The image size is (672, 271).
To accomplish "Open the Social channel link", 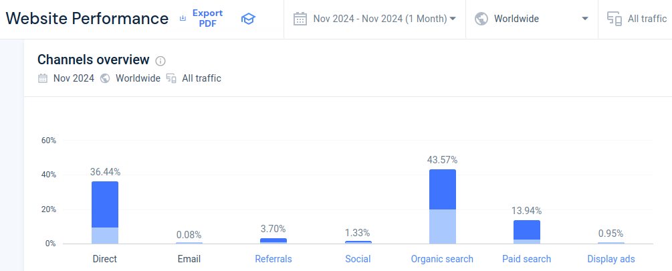I will [358, 259].
